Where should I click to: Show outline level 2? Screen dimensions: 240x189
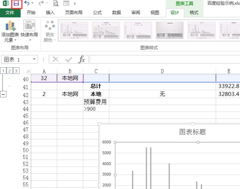10,70
